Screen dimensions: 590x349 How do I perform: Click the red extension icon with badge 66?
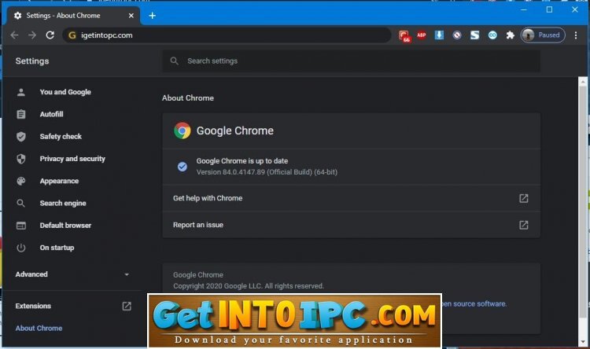point(404,35)
